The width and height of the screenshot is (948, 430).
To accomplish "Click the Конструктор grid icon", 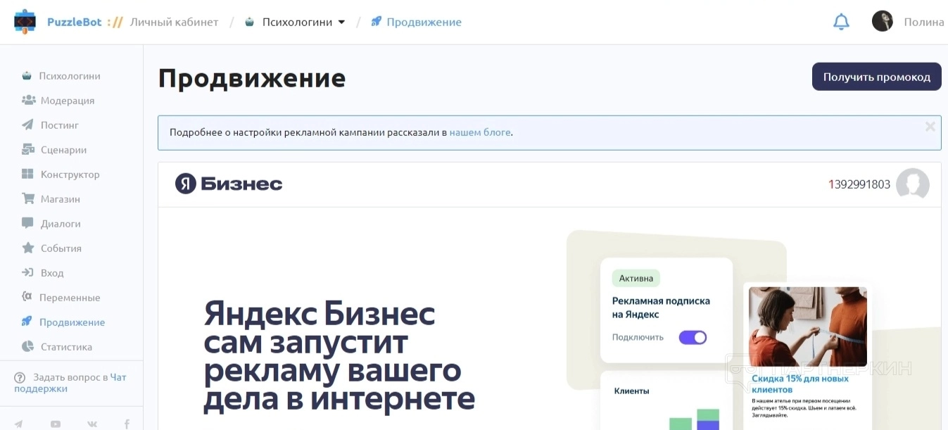I will tap(27, 174).
